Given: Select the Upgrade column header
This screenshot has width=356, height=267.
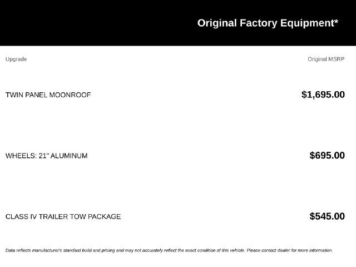Looking at the screenshot, I should click(16, 60).
